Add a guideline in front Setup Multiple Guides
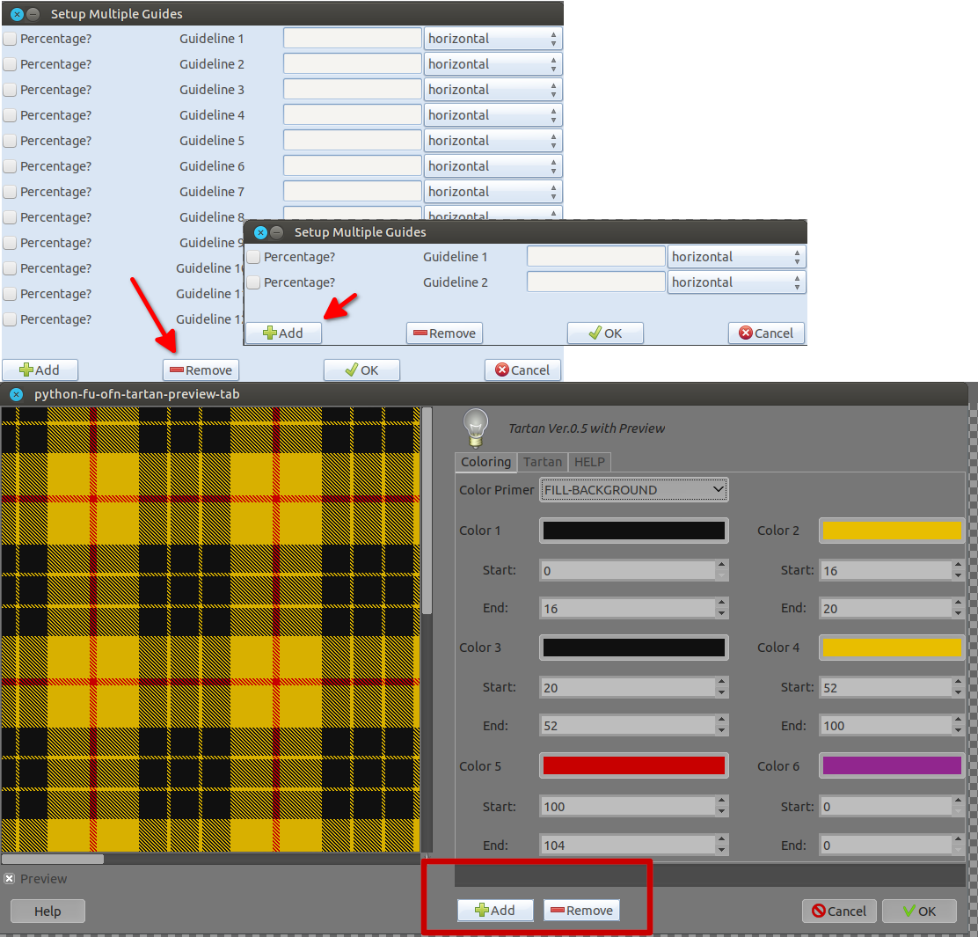 point(284,333)
